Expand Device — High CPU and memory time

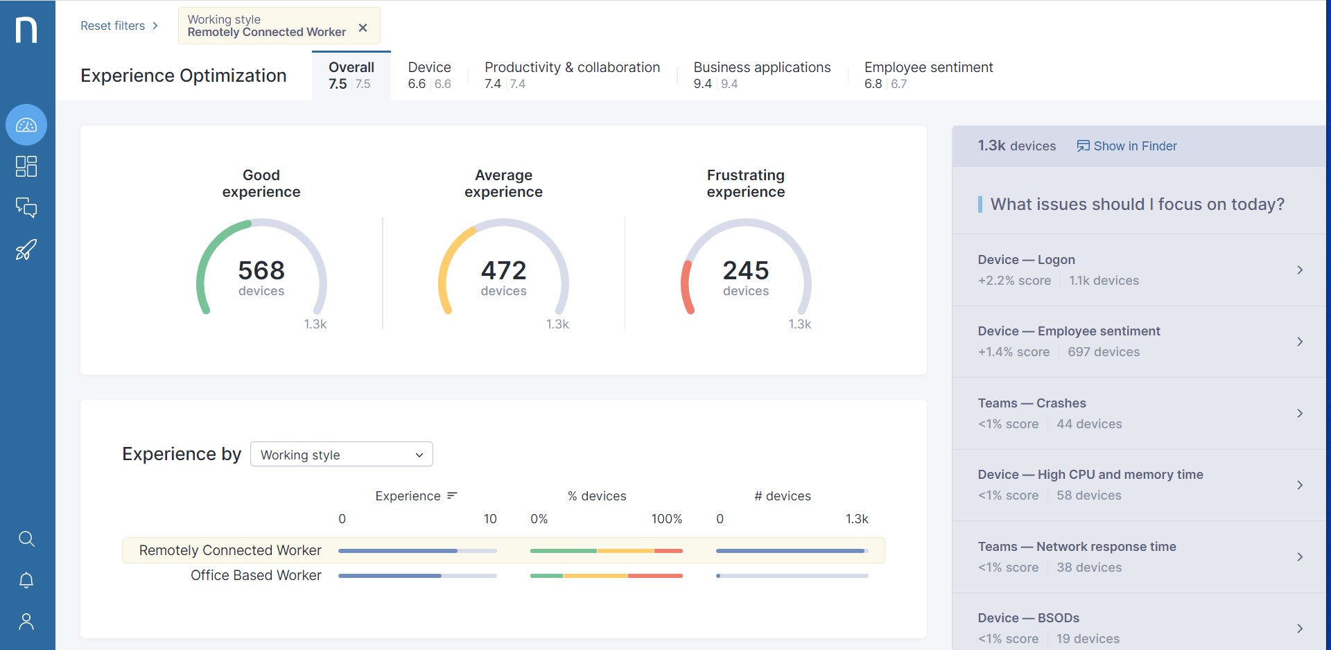[x=1138, y=485]
